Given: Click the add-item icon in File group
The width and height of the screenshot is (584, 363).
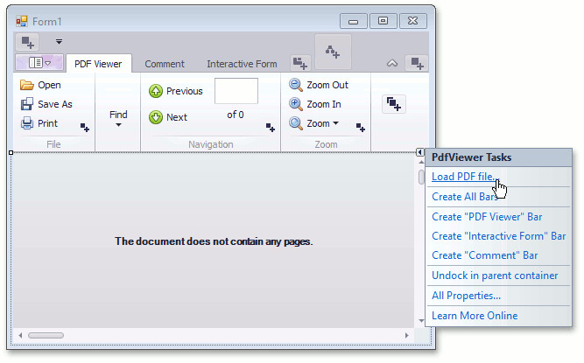Looking at the screenshot, I should (x=85, y=128).
